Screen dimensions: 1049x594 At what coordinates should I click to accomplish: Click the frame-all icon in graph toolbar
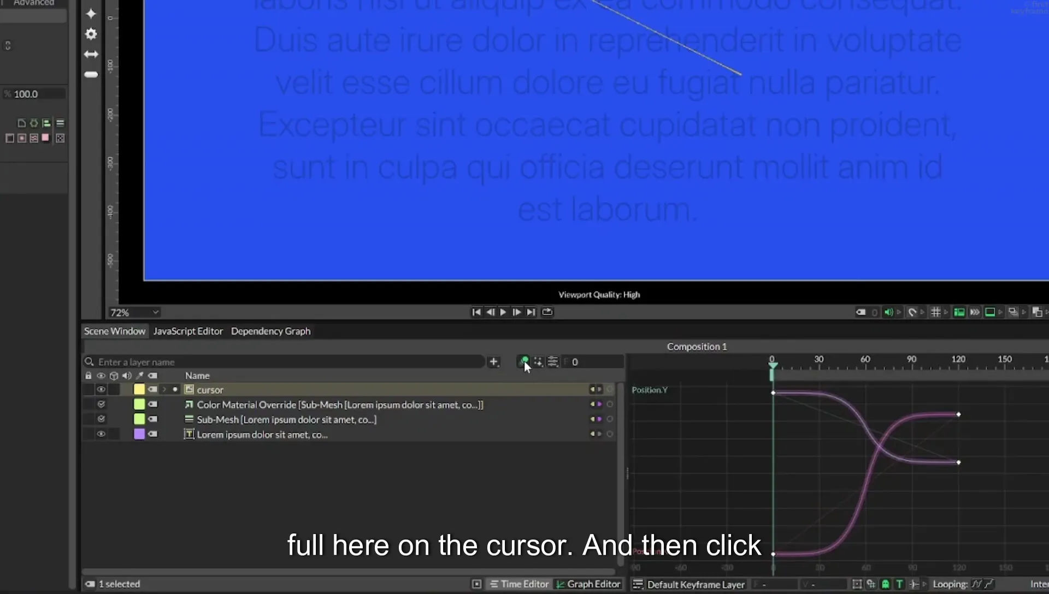pyautogui.click(x=857, y=584)
